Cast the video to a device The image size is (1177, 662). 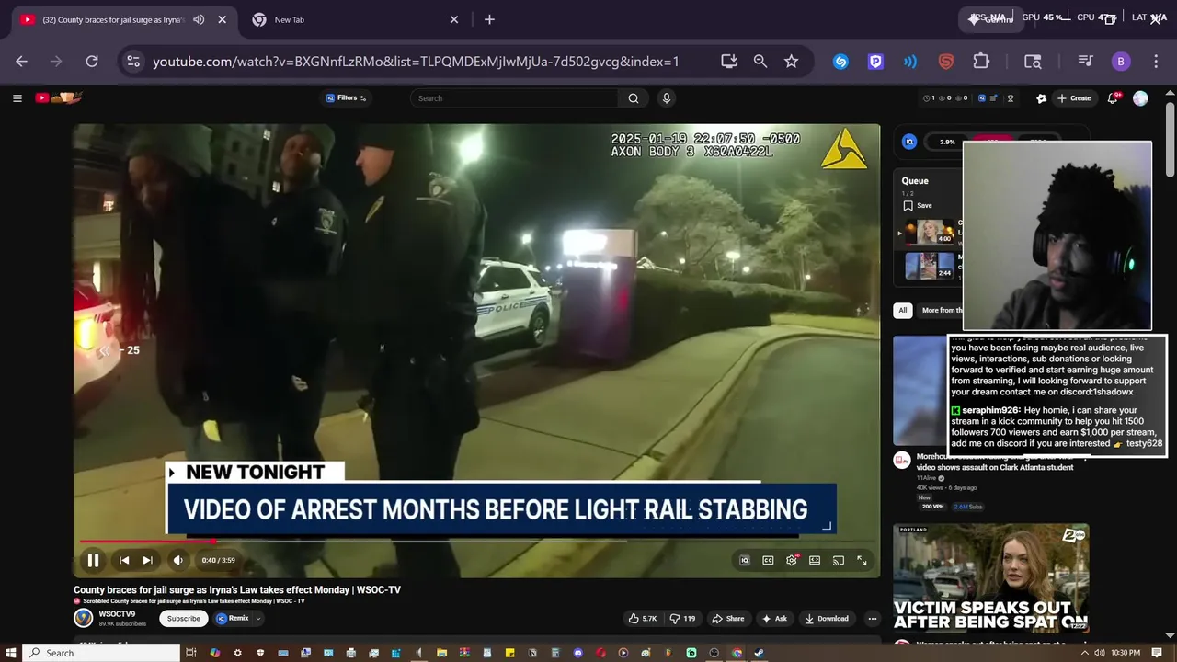click(839, 560)
